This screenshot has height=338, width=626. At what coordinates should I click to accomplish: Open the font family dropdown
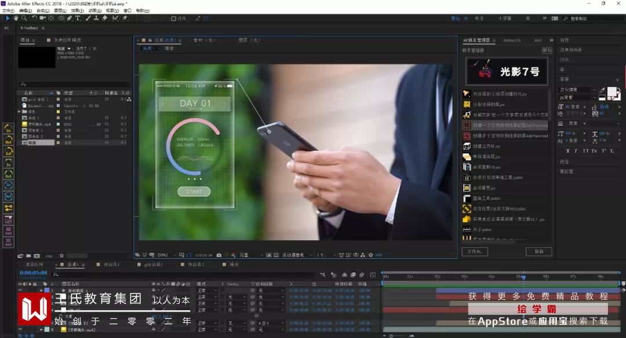tap(578, 90)
